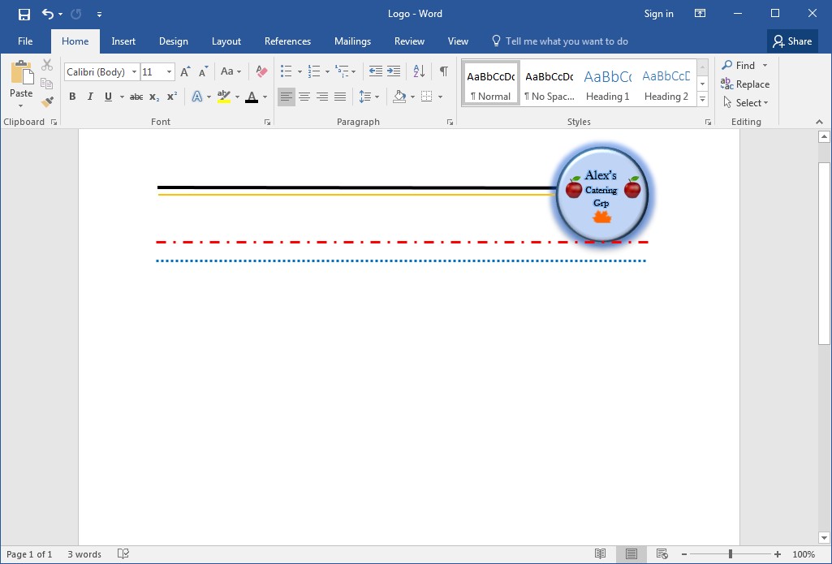The image size is (832, 564).
Task: Expand the Styles gallery more arrow
Action: click(702, 101)
